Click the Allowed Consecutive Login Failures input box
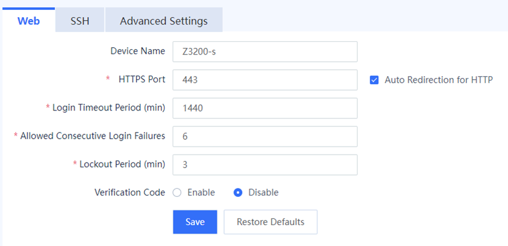The image size is (508, 246). [265, 136]
